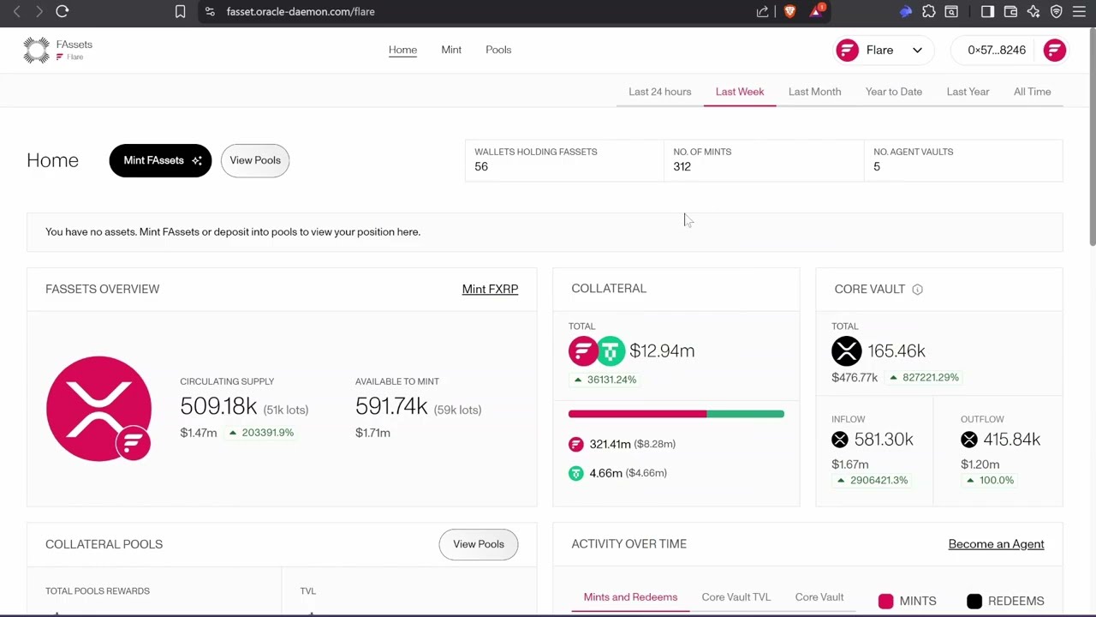The height and width of the screenshot is (617, 1096).
Task: Click the collateral ratio bar
Action: click(x=676, y=414)
